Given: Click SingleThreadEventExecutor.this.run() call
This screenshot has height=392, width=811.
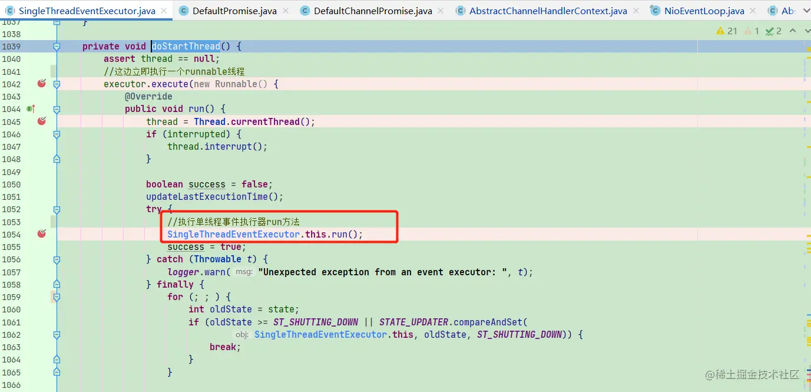Looking at the screenshot, I should click(265, 234).
